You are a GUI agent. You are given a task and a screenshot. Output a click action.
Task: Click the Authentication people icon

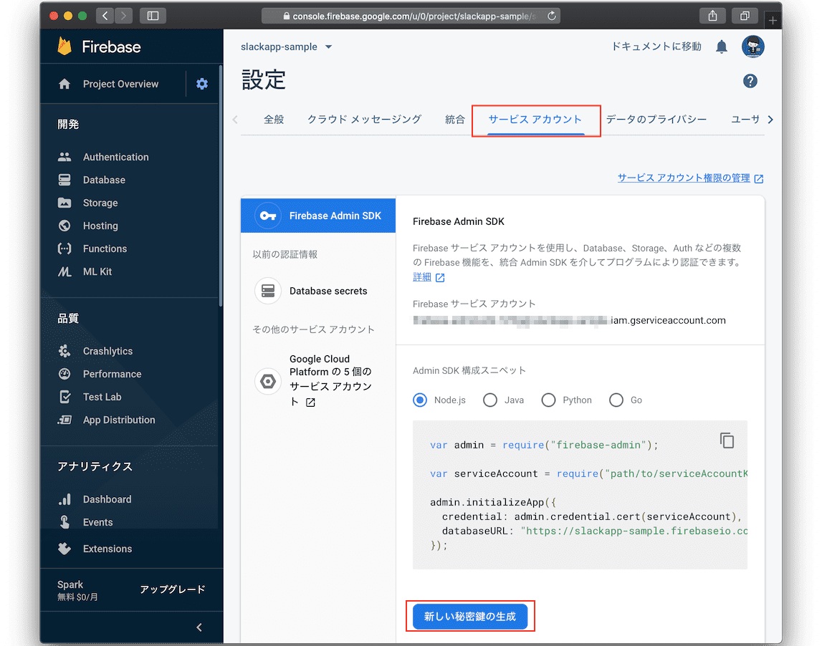click(x=64, y=157)
